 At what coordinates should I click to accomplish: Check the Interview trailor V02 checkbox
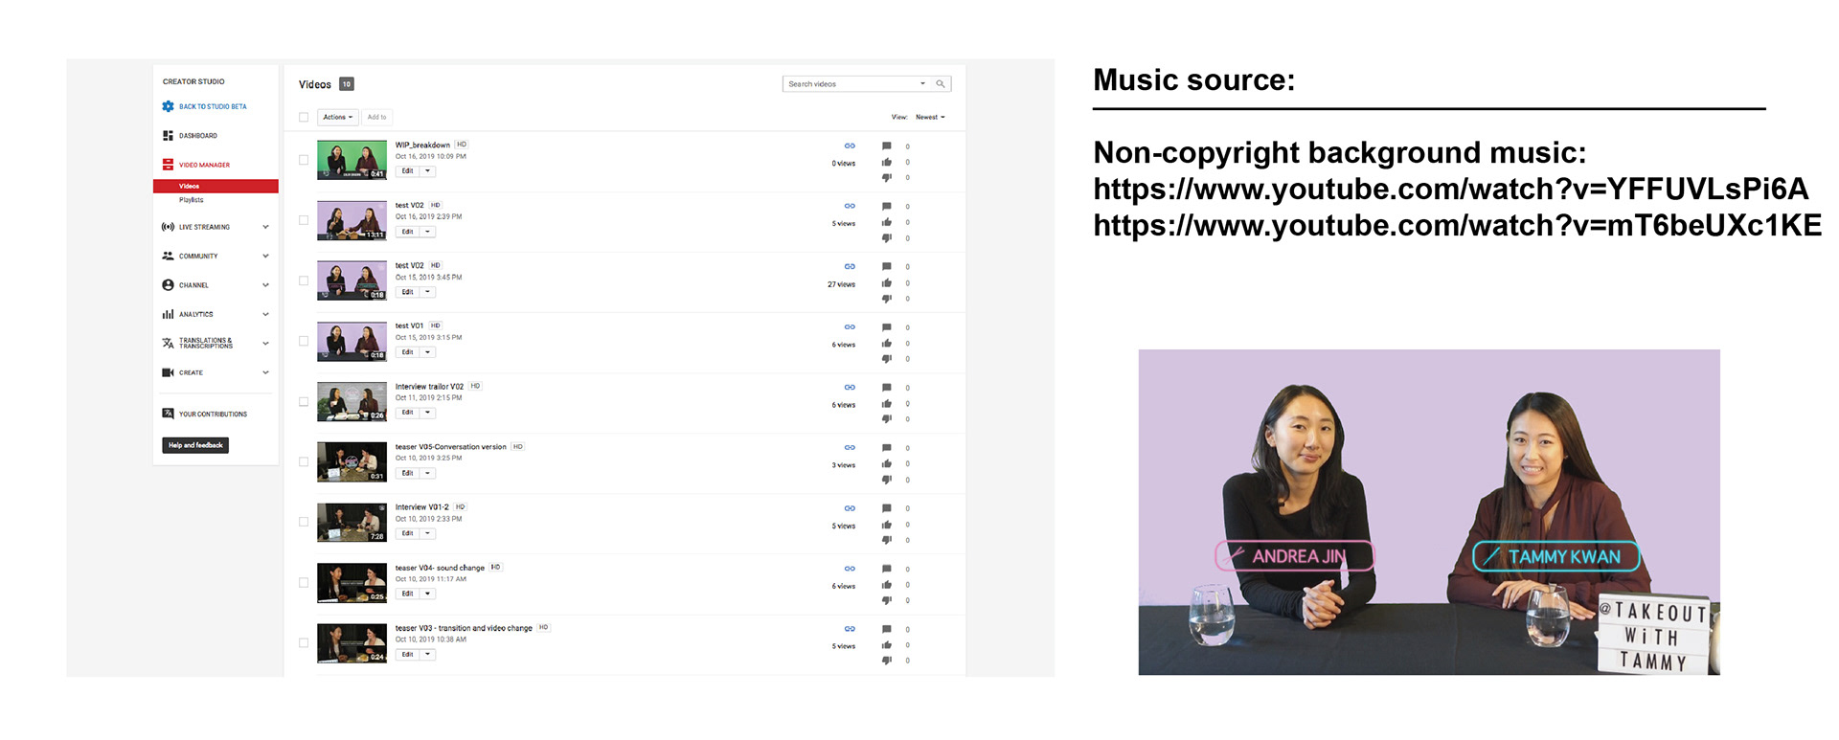point(304,402)
